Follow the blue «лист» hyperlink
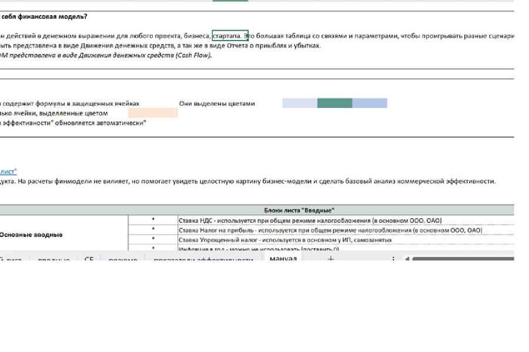 pyautogui.click(x=8, y=171)
